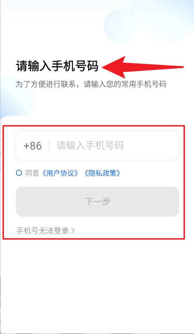Tick the circular agreement radio before 同意

coord(19,173)
